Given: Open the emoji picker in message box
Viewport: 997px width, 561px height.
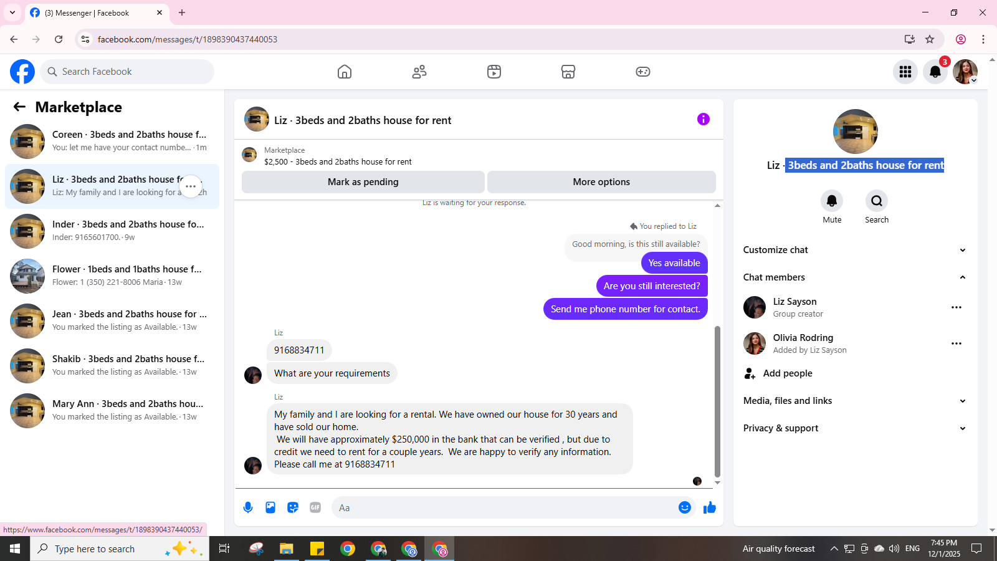Looking at the screenshot, I should (685, 507).
